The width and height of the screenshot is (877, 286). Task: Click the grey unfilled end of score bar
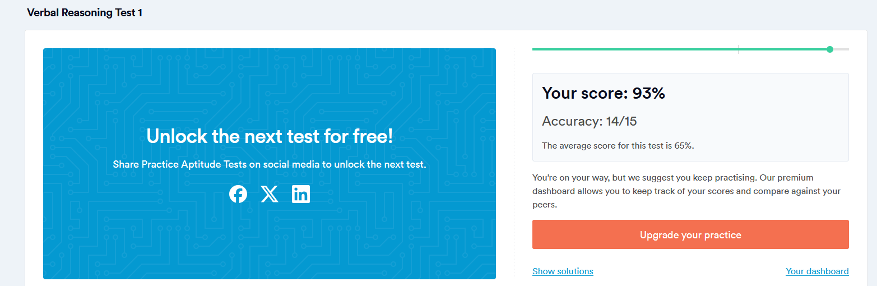pyautogui.click(x=842, y=49)
